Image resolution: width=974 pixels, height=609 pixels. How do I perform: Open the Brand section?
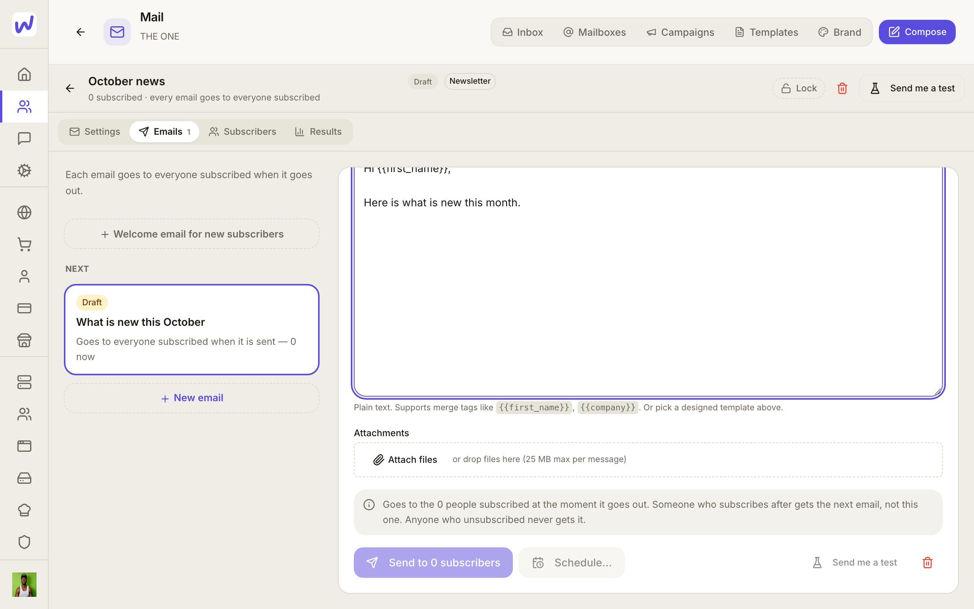840,32
